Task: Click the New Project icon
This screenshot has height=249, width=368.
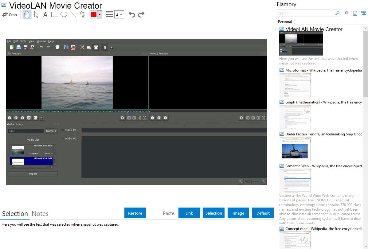Action: click(x=12, y=47)
